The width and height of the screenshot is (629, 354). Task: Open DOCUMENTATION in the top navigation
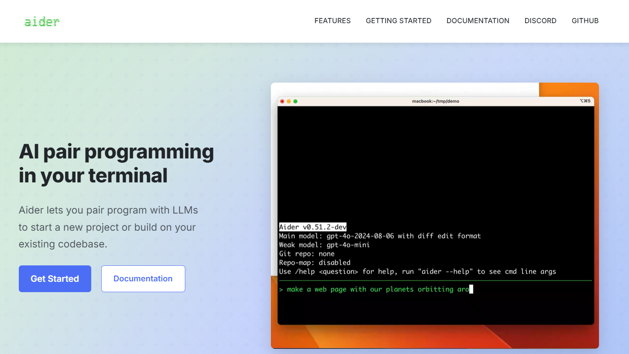(x=478, y=21)
